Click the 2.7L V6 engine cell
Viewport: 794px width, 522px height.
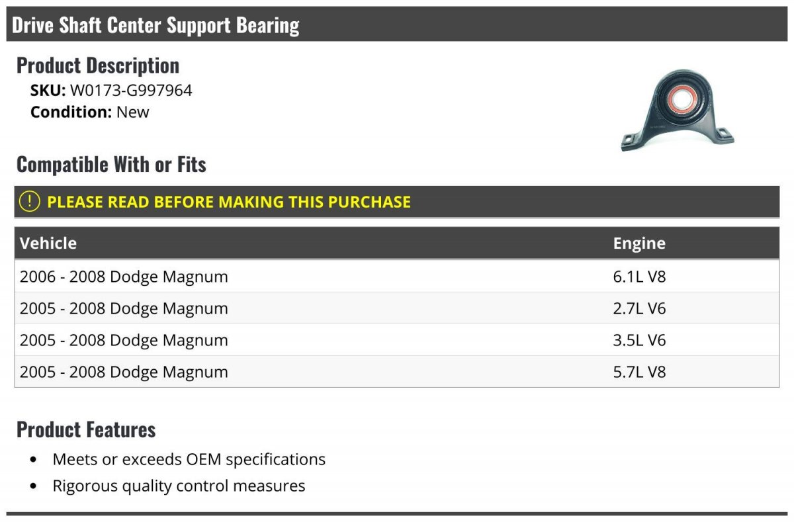click(639, 308)
